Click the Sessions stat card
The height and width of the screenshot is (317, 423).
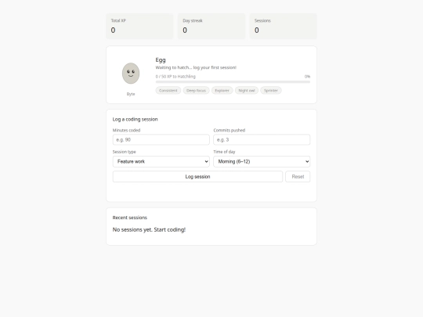point(284,26)
